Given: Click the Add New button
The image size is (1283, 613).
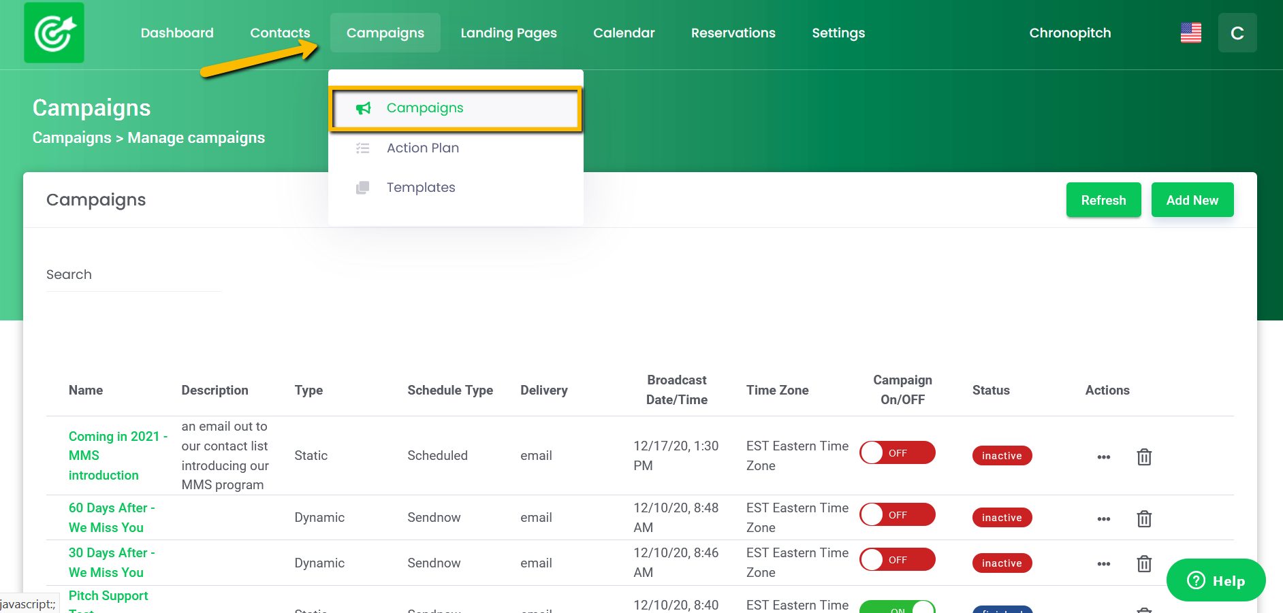Looking at the screenshot, I should coord(1192,199).
